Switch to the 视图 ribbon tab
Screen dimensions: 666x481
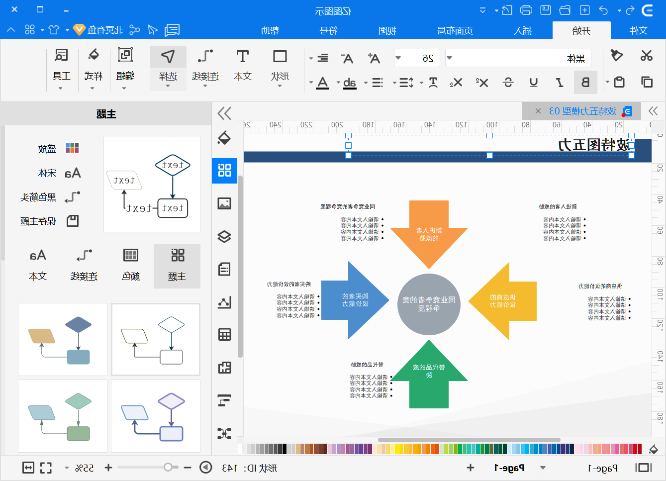point(387,30)
